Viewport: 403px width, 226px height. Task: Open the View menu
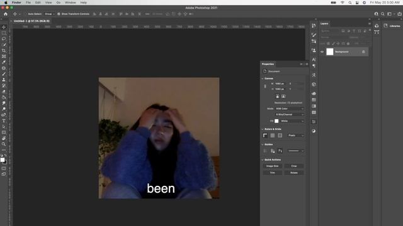[48, 3]
